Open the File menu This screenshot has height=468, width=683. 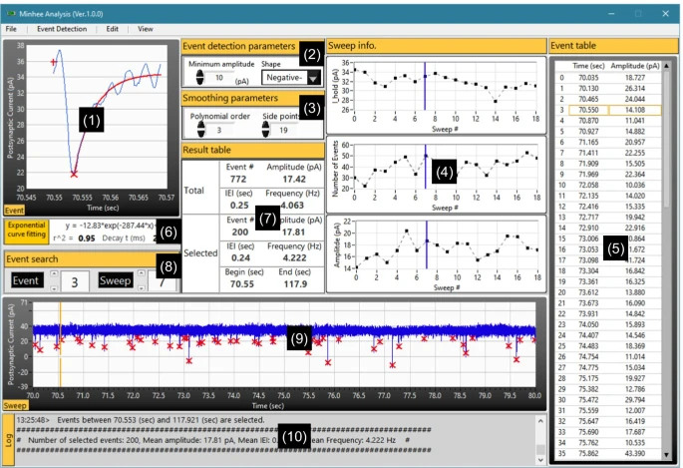pyautogui.click(x=11, y=29)
